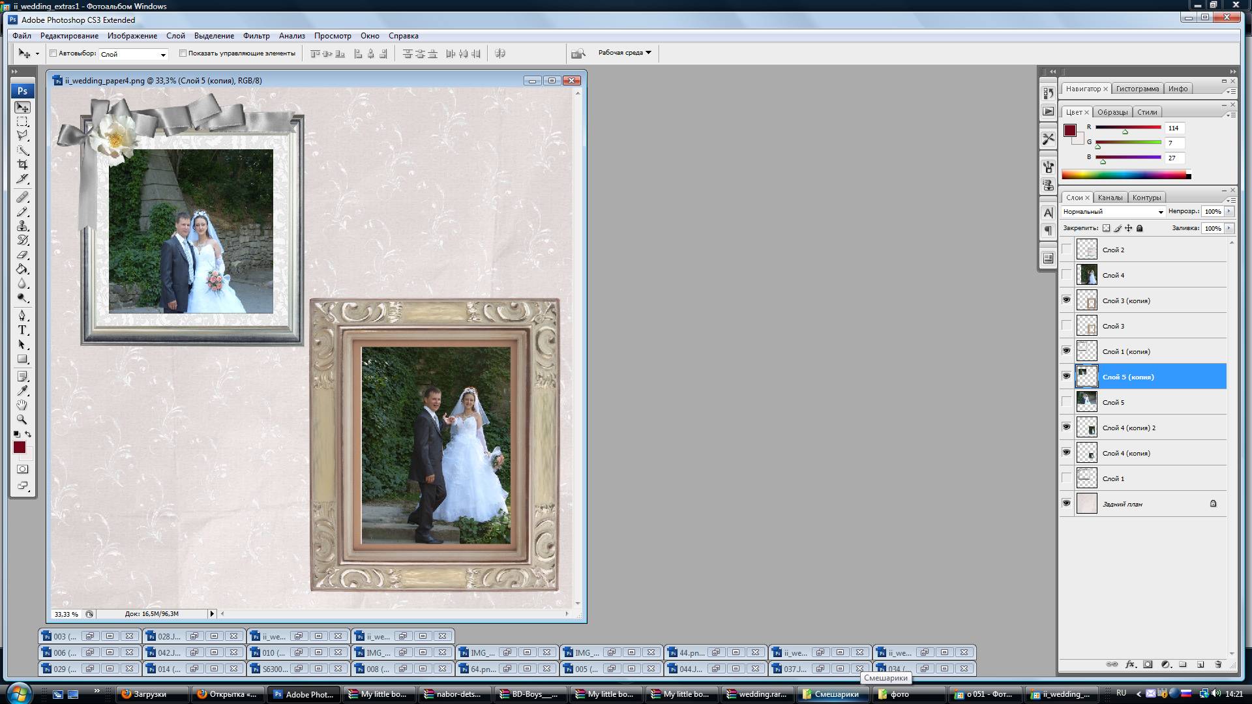The image size is (1252, 704).
Task: Click the lock transparent pixels icon
Action: [x=1106, y=228]
